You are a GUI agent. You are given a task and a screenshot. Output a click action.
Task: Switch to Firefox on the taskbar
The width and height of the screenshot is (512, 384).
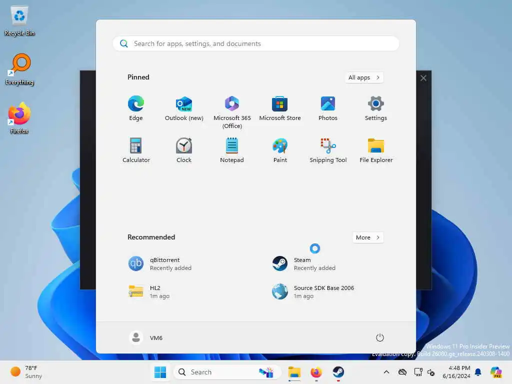tap(316, 372)
